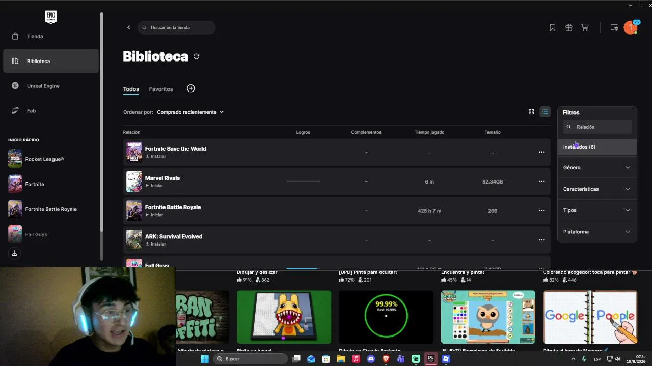This screenshot has height=366, width=652.
Task: Open the 99.99% perfect circle thumbnail
Action: click(386, 317)
